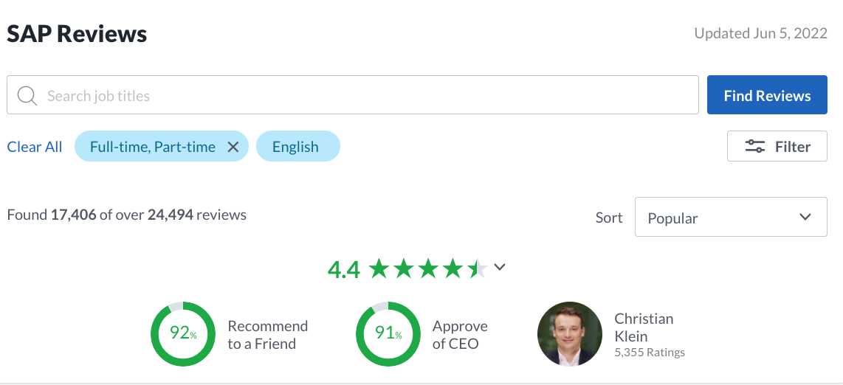Click the magnifying glass search icon
The image size is (843, 385).
click(27, 96)
